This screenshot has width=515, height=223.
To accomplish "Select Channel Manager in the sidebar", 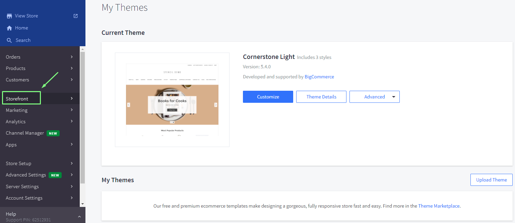I will [25, 133].
